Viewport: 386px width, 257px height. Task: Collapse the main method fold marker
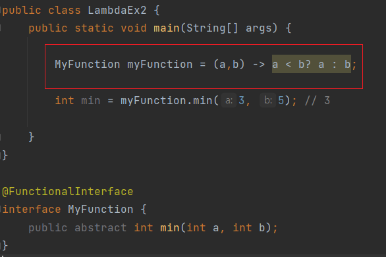pyautogui.click(x=1, y=28)
